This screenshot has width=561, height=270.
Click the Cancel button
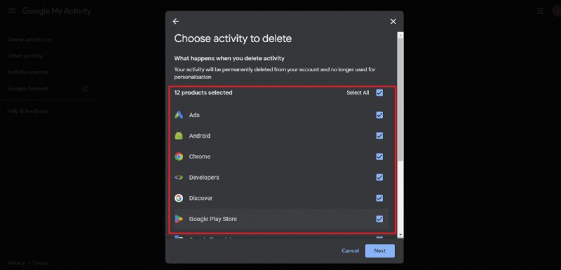click(x=350, y=250)
